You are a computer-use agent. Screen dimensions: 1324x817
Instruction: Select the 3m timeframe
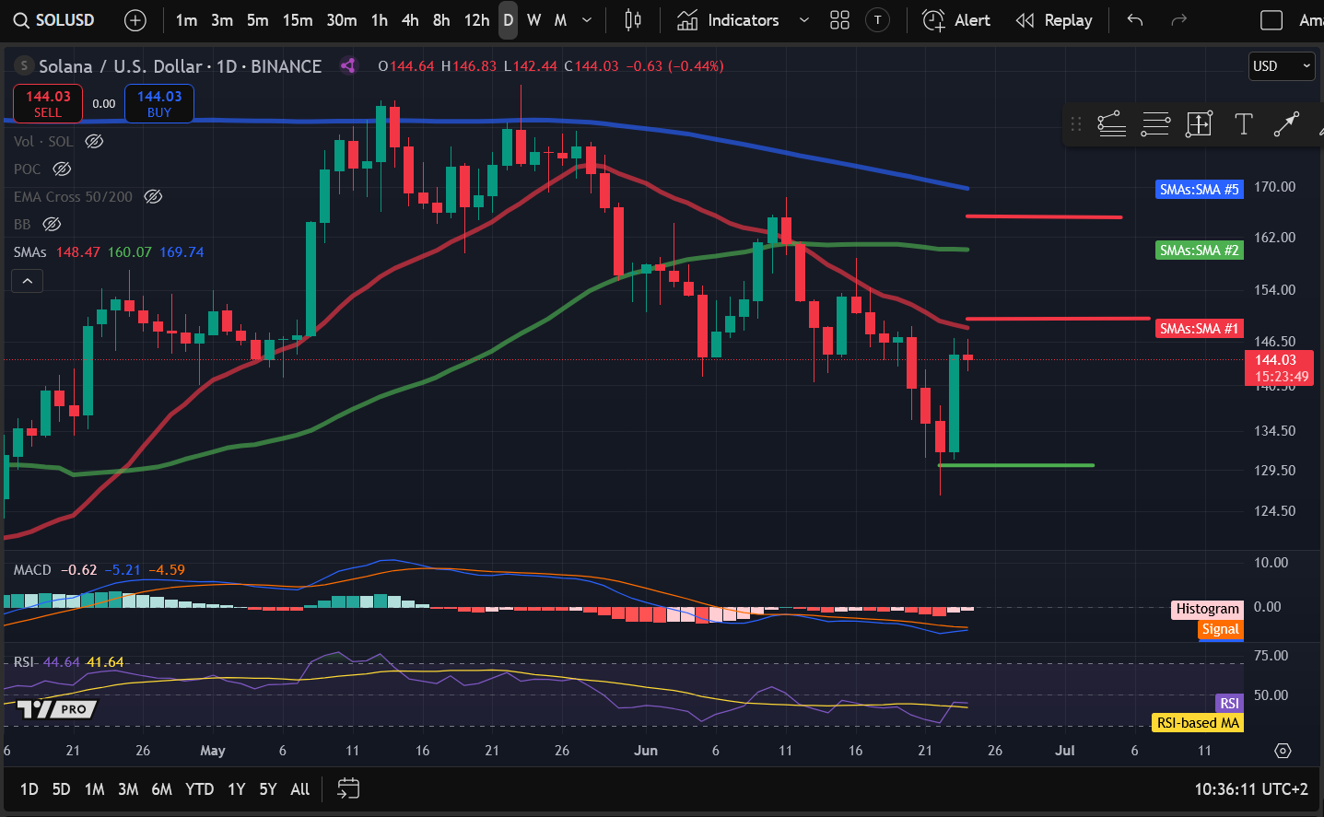point(222,20)
